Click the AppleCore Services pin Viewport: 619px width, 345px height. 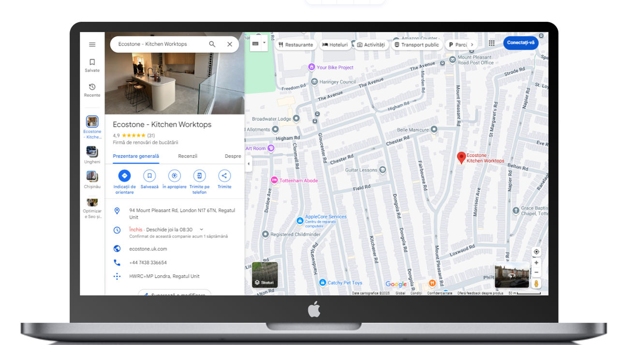(x=300, y=221)
